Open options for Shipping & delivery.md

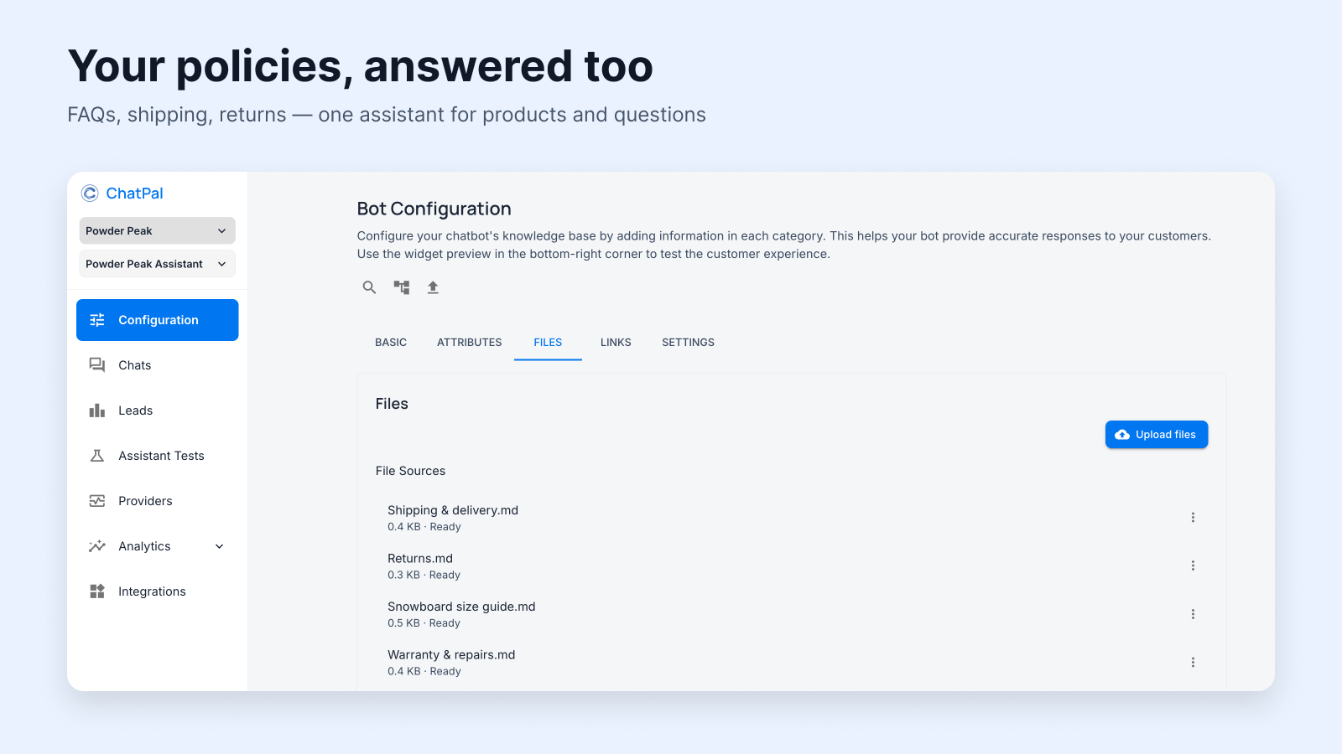pos(1193,518)
